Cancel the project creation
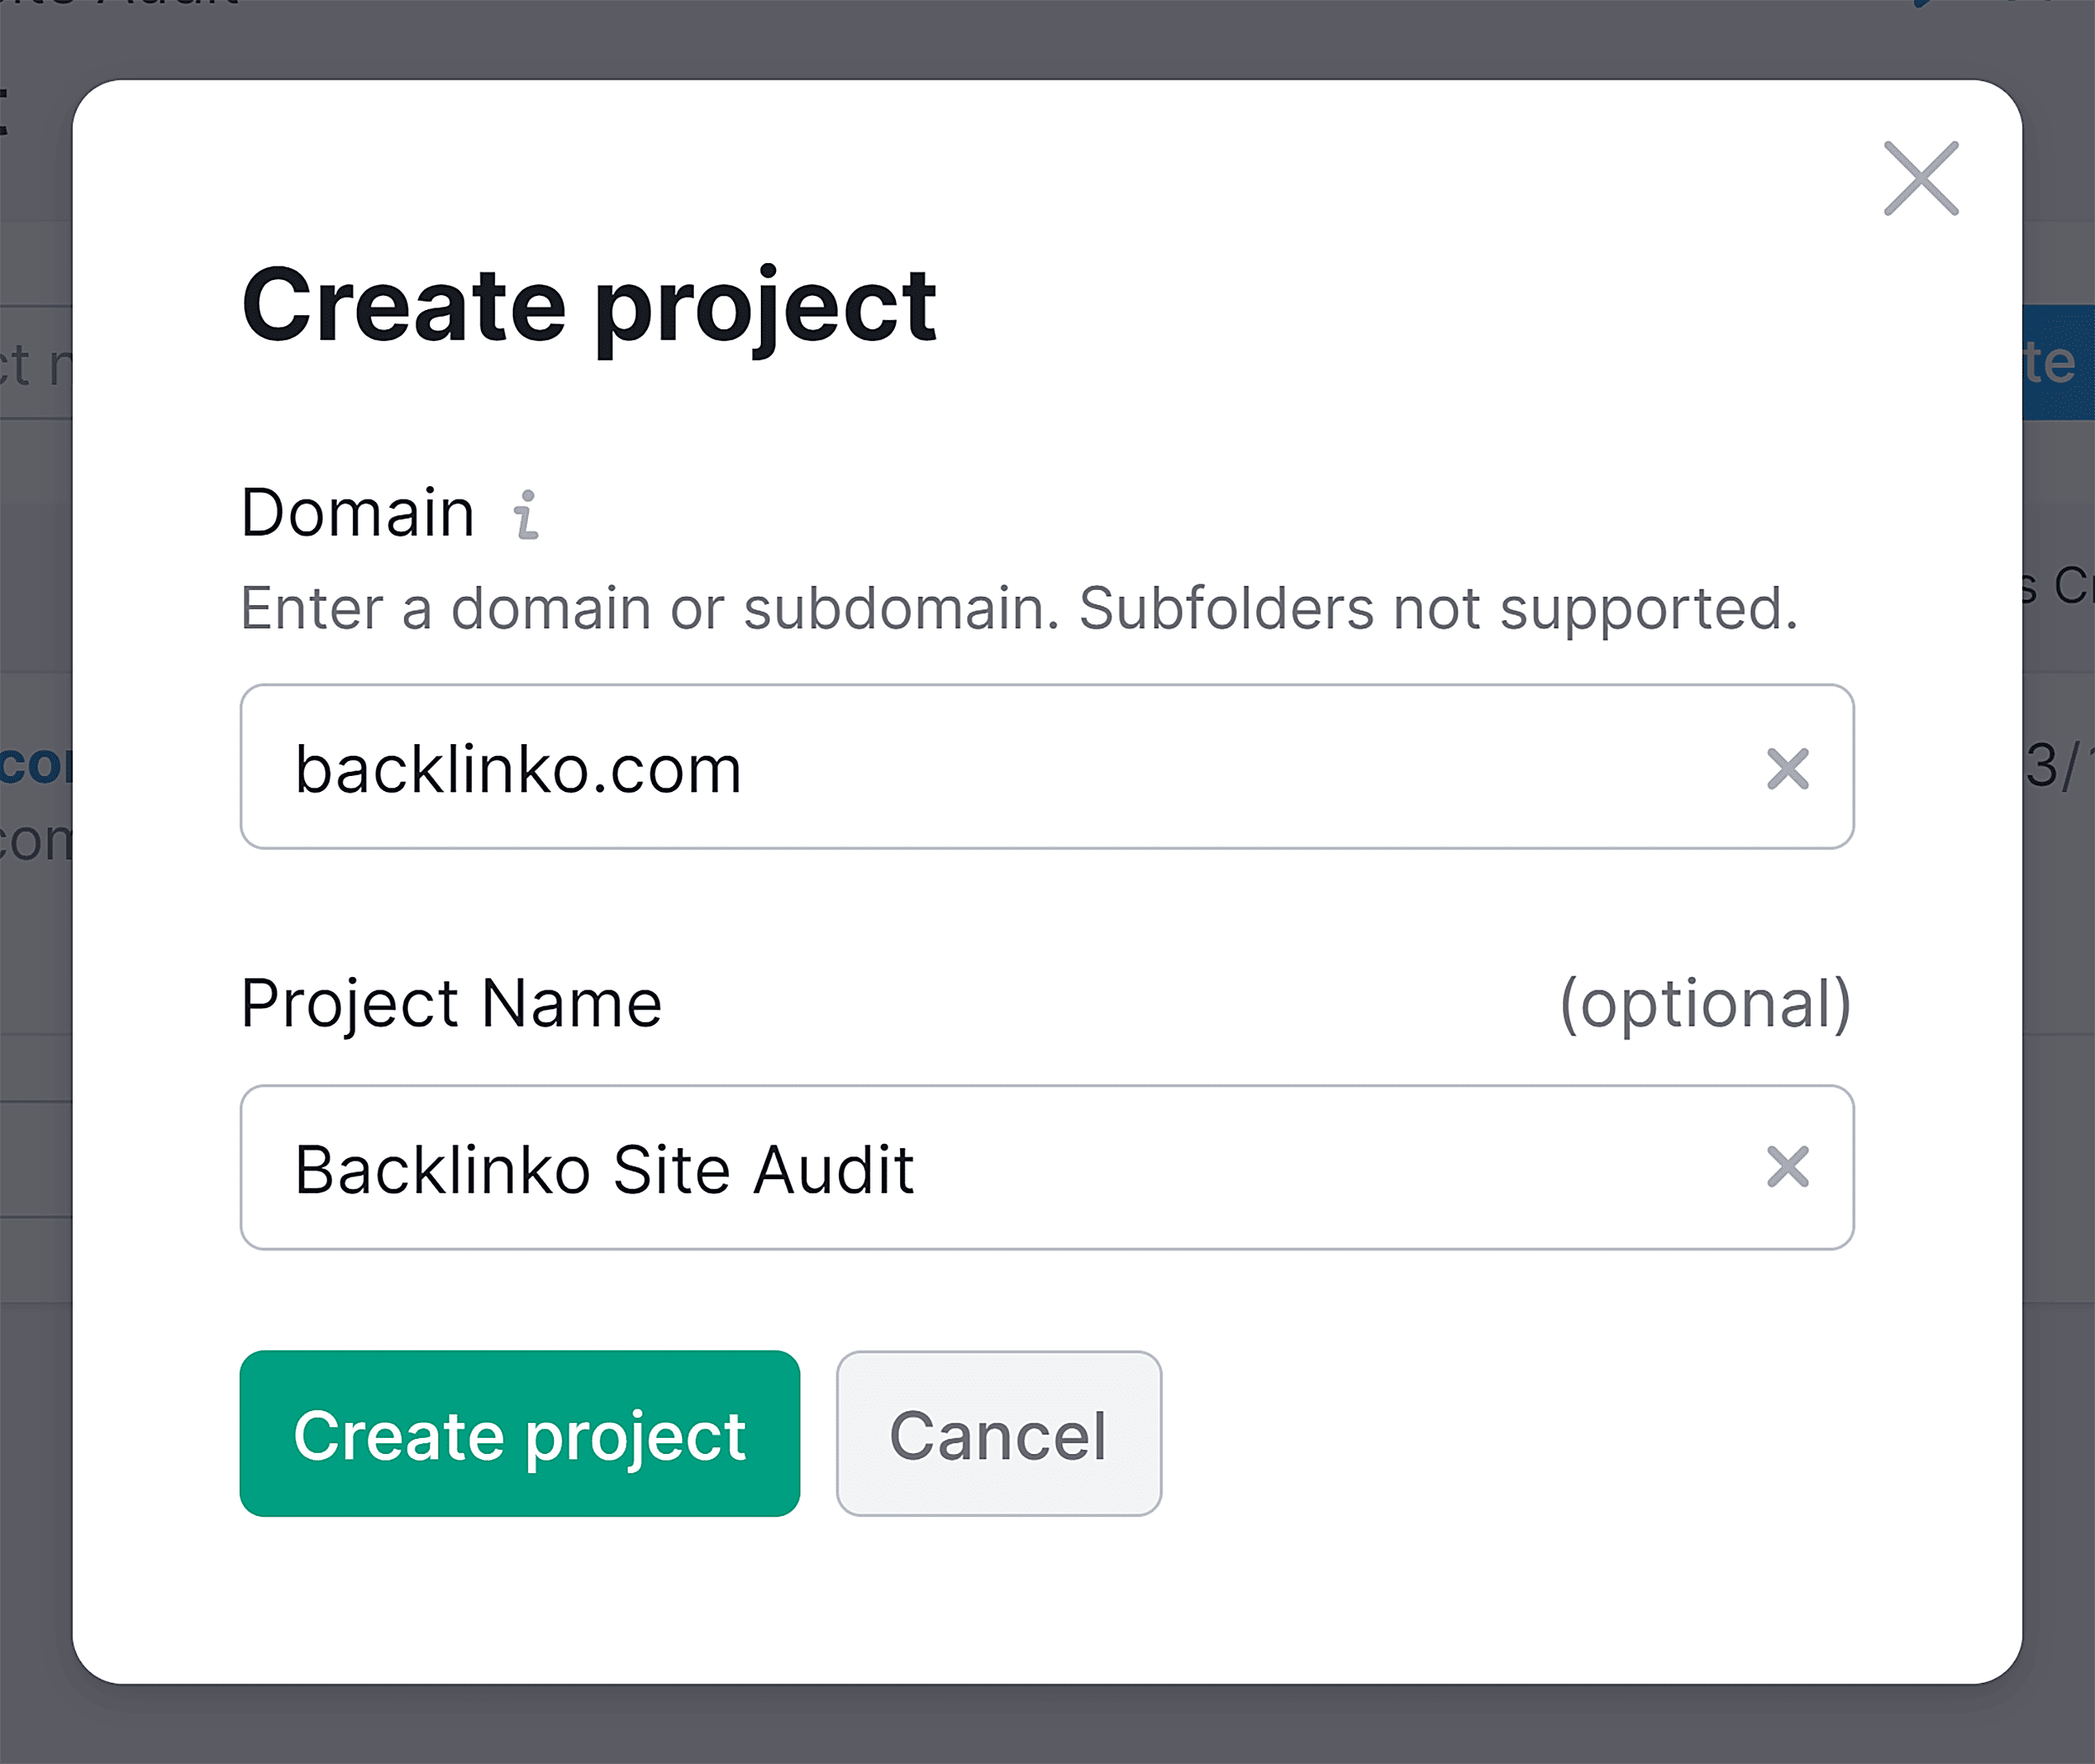This screenshot has width=2095, height=1764. tap(998, 1434)
